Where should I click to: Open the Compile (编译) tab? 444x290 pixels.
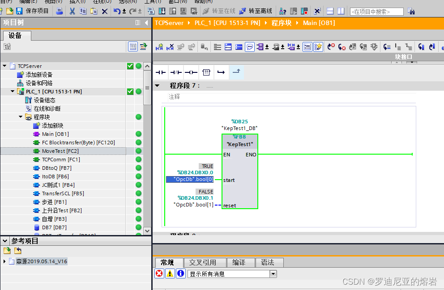pos(239,262)
